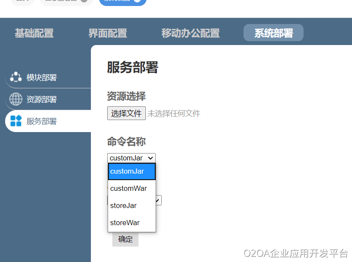Viewport: 352px width, 262px height.
Task: Pick storeWar in the command list
Action: point(132,223)
